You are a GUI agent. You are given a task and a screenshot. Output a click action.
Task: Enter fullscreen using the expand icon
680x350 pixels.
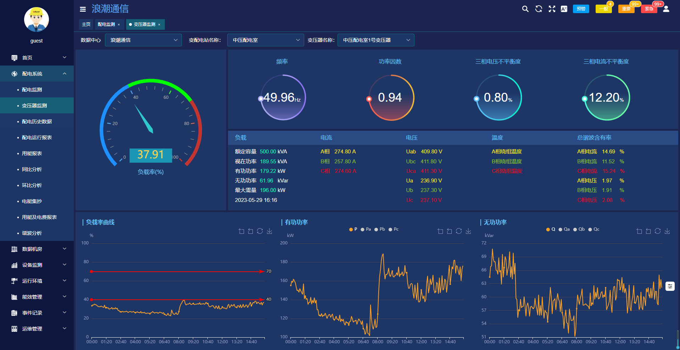552,9
